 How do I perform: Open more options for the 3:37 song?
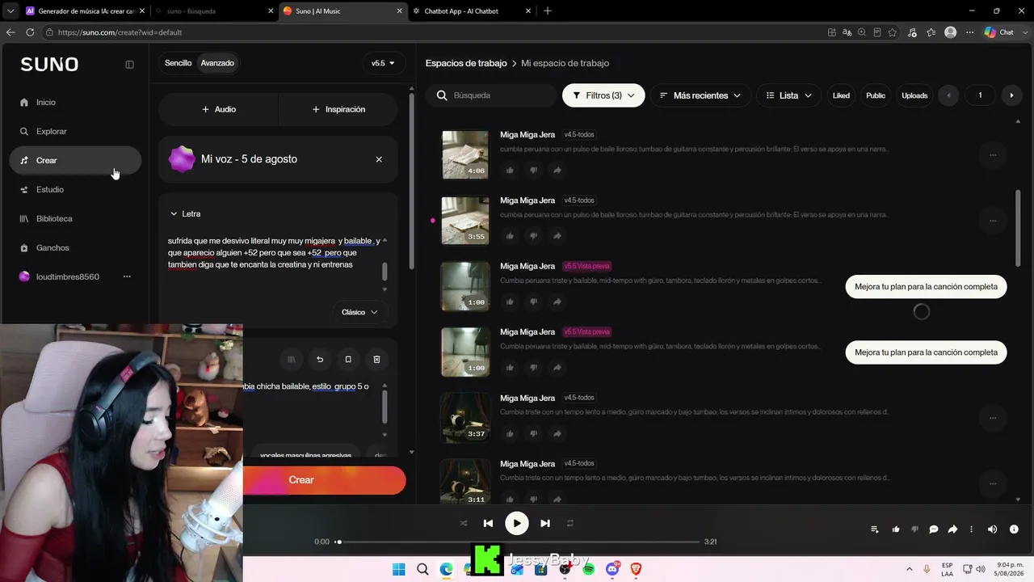993,418
